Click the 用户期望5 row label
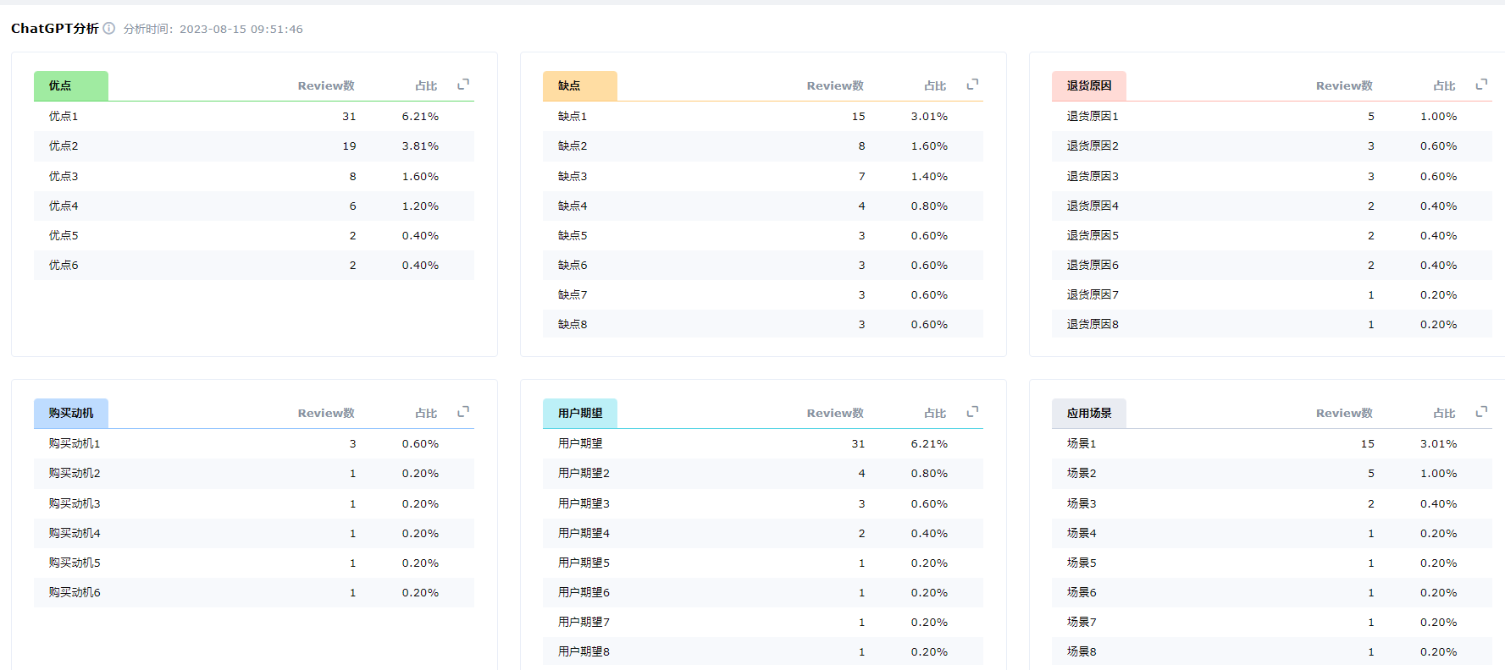Viewport: 1505px width, 670px height. click(x=584, y=563)
